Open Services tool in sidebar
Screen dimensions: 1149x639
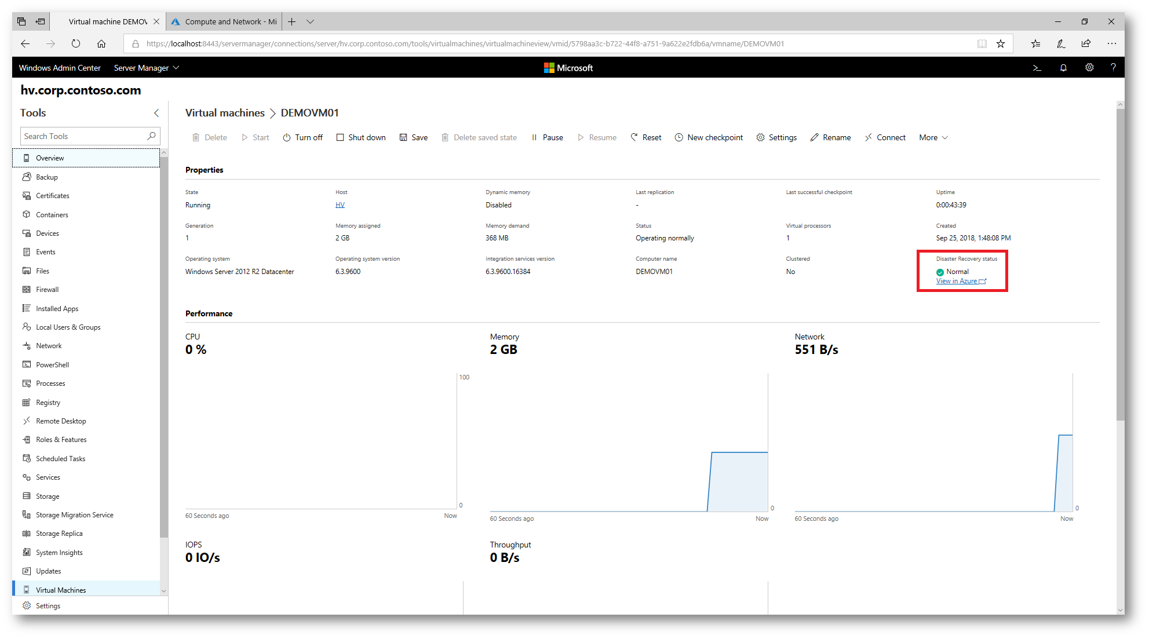pyautogui.click(x=86, y=477)
